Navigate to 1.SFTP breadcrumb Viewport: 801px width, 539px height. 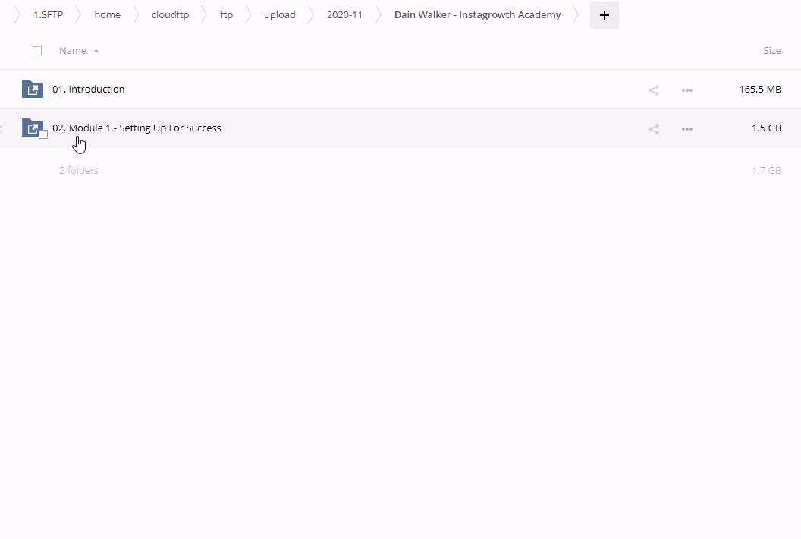(x=48, y=15)
